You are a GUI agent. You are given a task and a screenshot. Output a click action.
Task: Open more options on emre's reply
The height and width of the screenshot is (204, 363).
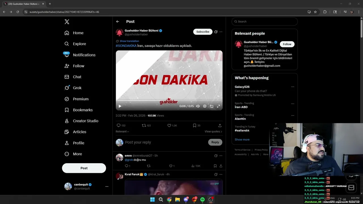click(221, 156)
